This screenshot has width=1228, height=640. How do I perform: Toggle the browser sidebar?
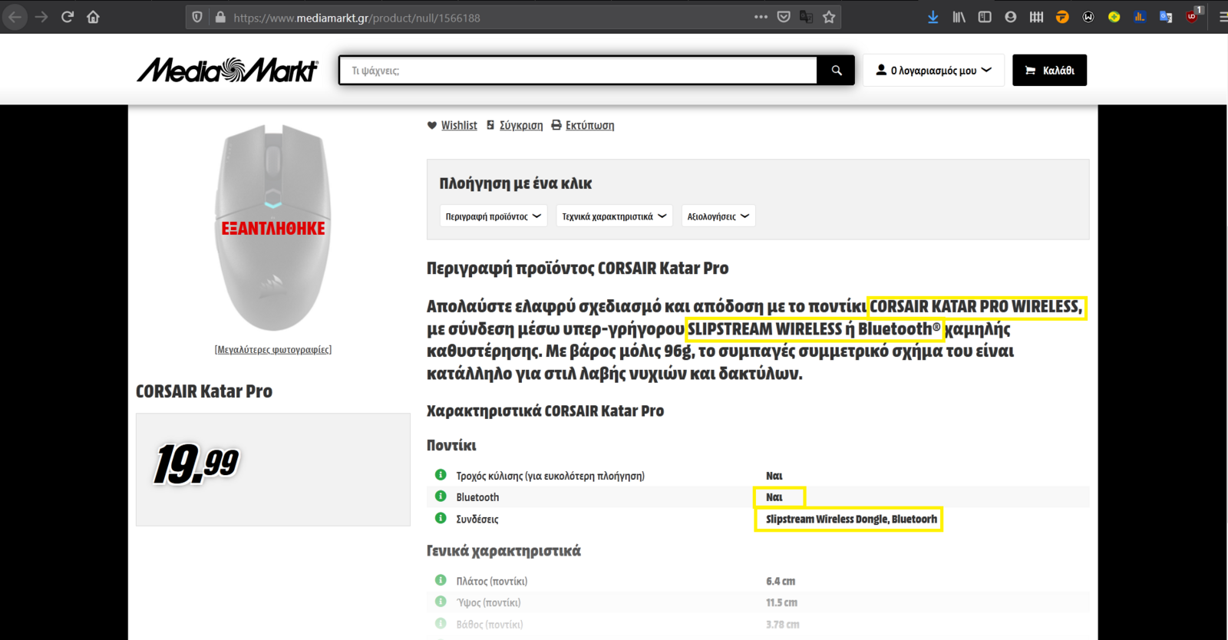click(x=985, y=17)
